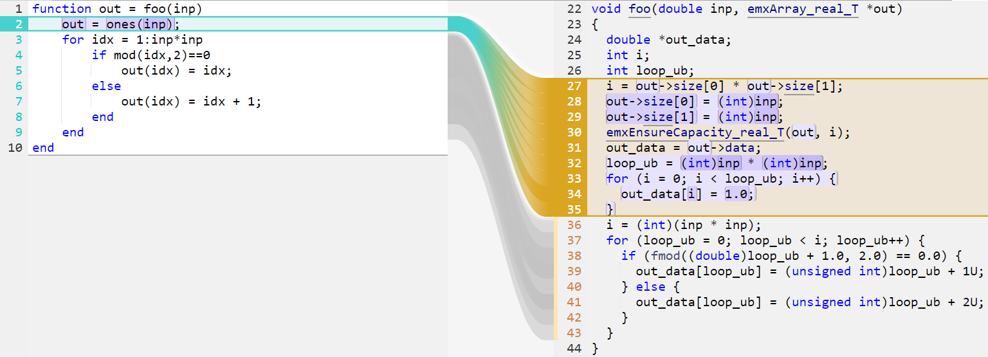Click the 'int loop_ub;' declaration line

[x=651, y=71]
